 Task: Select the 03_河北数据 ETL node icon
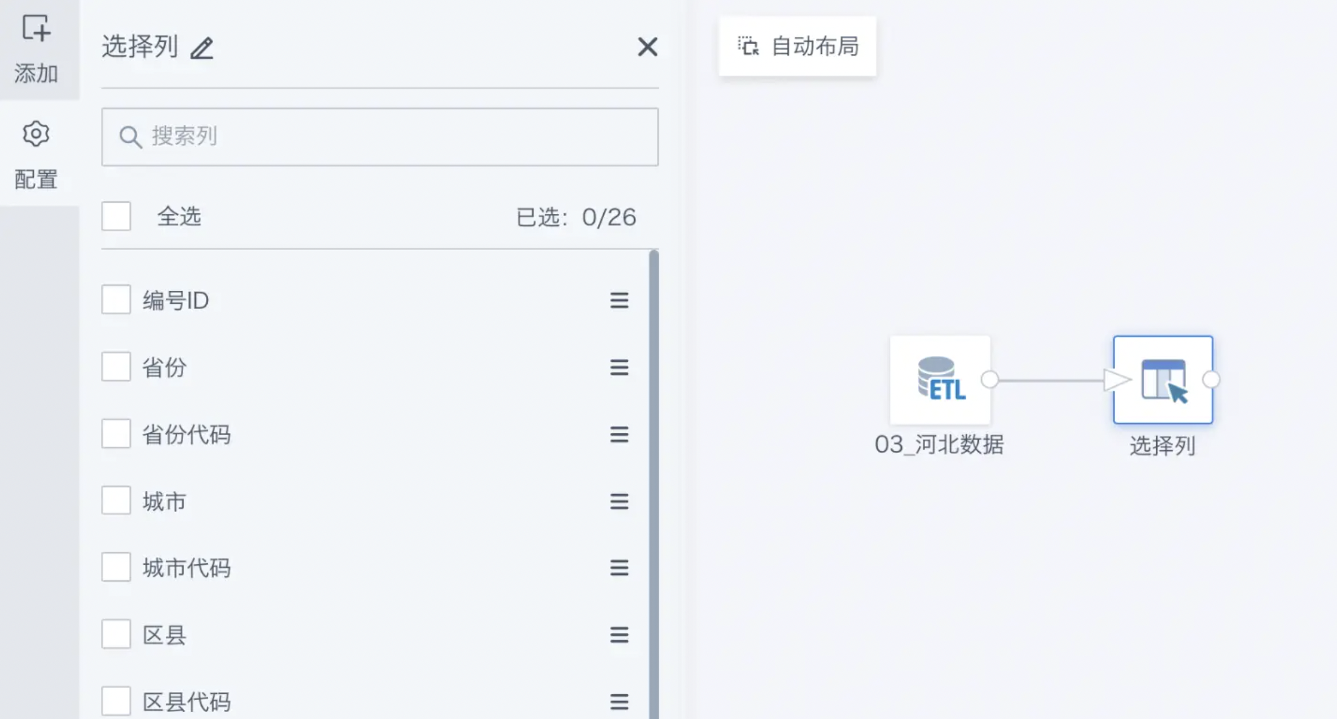pos(940,380)
